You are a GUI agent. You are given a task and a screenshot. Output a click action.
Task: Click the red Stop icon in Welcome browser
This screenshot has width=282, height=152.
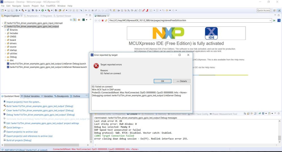point(103,21)
